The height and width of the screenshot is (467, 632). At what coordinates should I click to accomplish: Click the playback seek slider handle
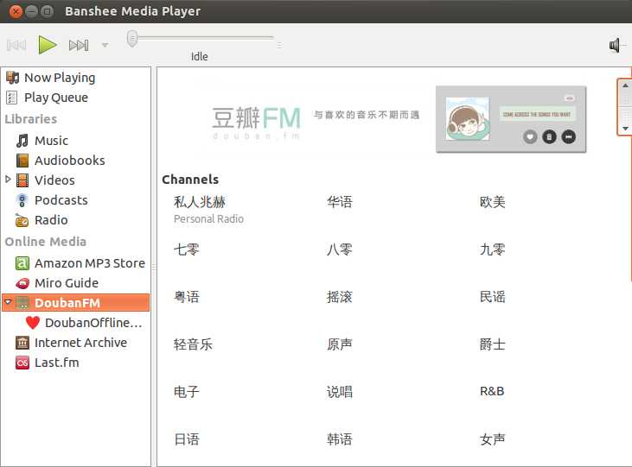click(x=131, y=39)
